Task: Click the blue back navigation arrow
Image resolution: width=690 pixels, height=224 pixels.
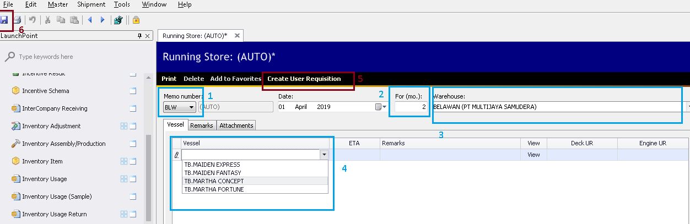Action: pyautogui.click(x=90, y=20)
